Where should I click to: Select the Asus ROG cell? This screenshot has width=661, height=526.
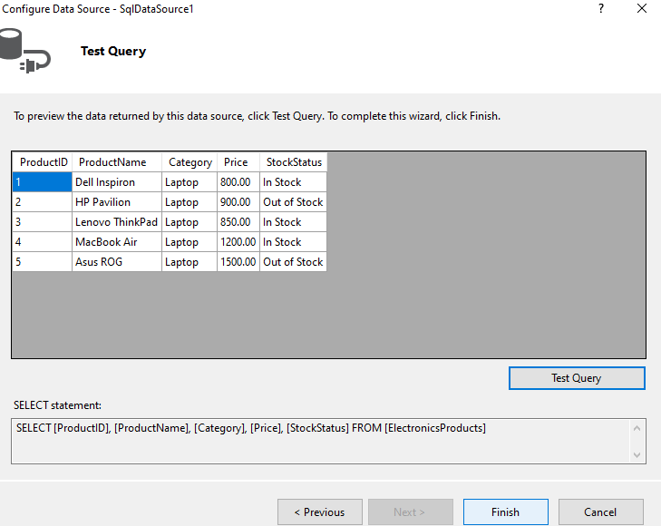click(x=117, y=262)
